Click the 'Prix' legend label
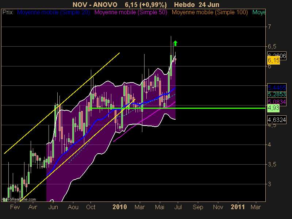 coord(7,12)
